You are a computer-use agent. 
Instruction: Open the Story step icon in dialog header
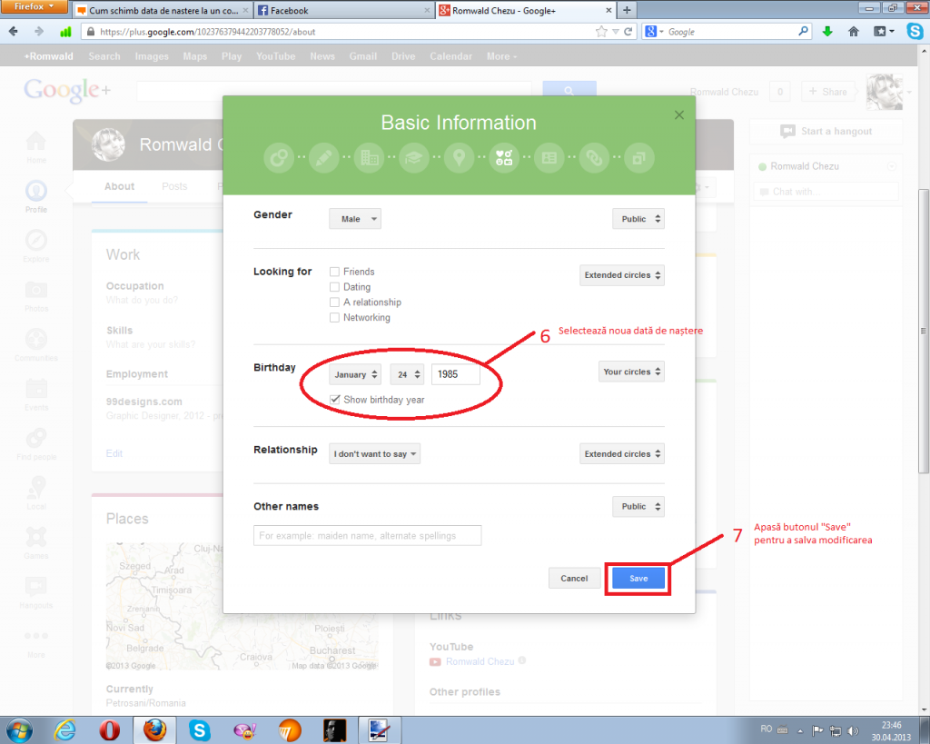279,158
